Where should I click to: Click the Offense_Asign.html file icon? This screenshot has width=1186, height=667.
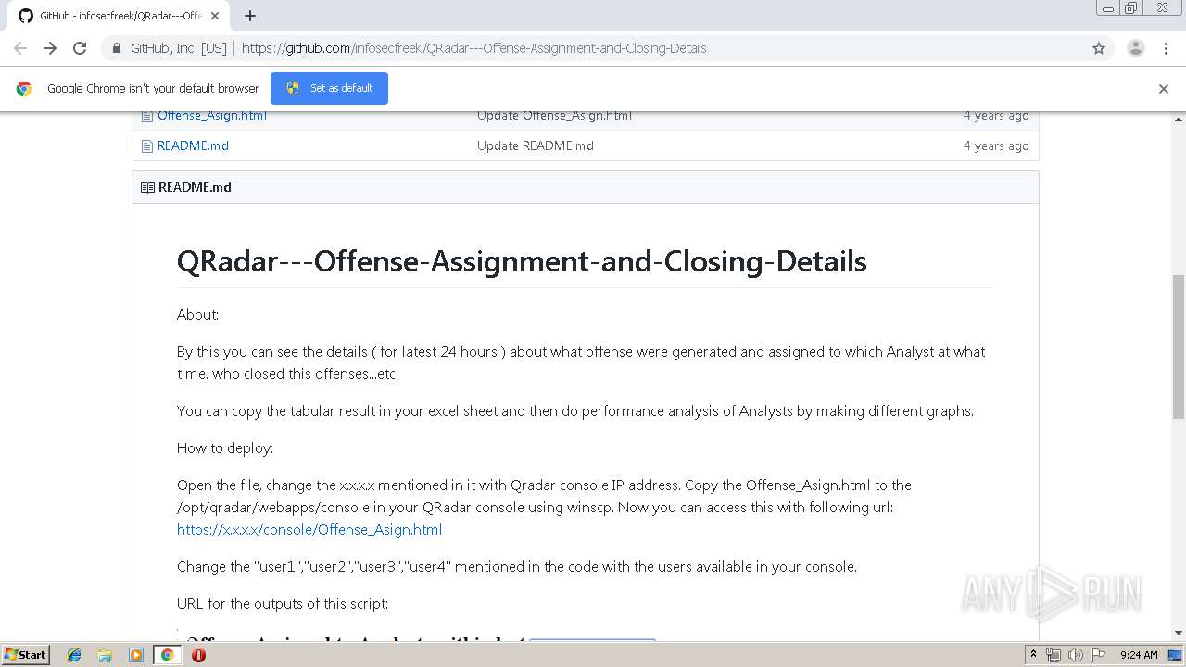tap(147, 116)
